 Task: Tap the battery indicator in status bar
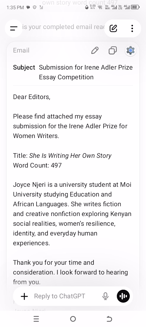pos(135,7)
